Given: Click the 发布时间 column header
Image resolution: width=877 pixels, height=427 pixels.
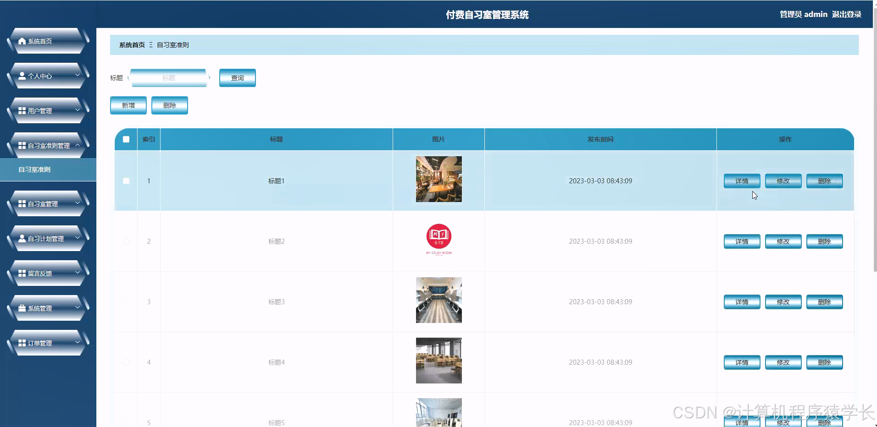Looking at the screenshot, I should [600, 139].
